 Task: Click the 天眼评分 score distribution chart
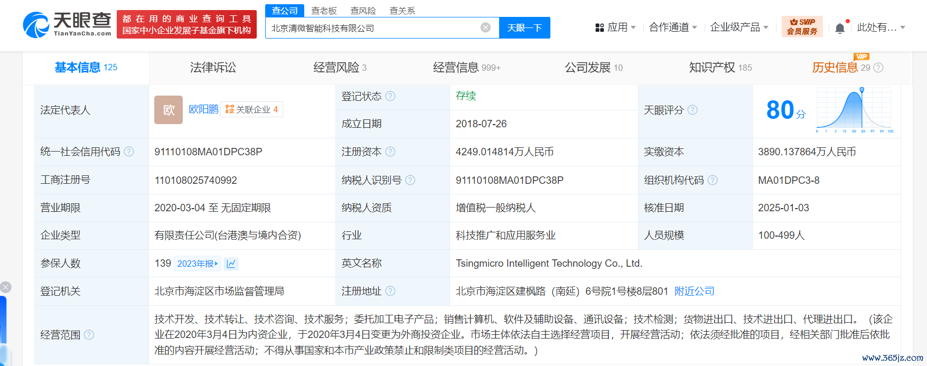point(854,110)
